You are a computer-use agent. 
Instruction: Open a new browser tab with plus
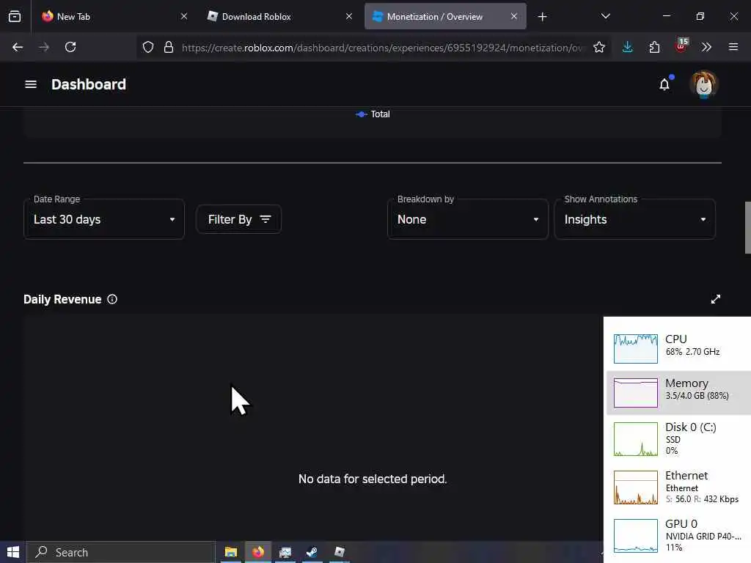tap(542, 17)
